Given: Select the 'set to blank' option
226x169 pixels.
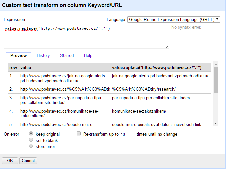Looking at the screenshot, I should pos(31,140).
